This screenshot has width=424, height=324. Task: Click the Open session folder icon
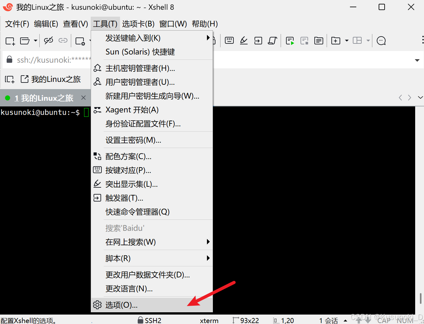[x=25, y=41]
